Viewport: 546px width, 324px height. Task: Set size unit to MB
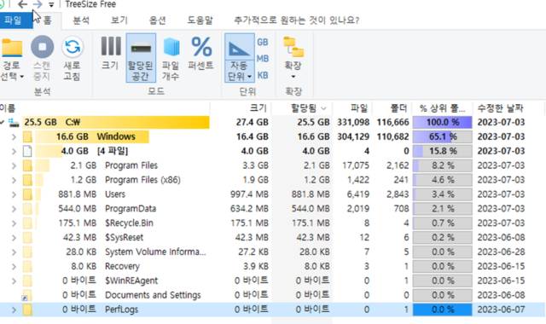[x=263, y=59]
